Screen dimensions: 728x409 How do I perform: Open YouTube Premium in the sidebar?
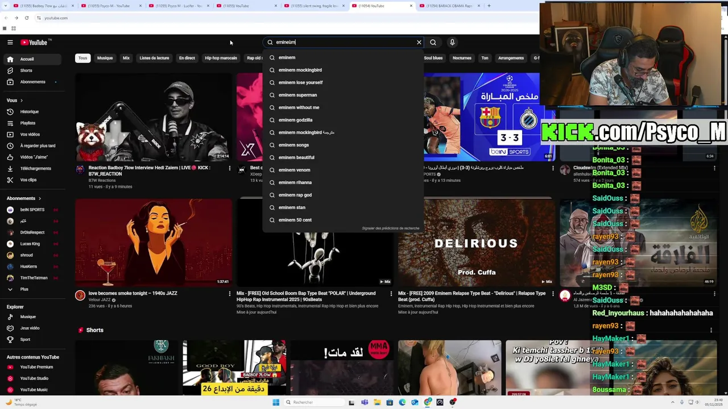(x=34, y=367)
